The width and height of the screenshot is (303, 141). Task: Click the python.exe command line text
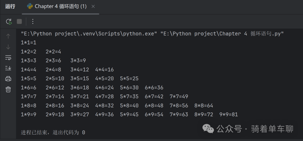pos(152,34)
